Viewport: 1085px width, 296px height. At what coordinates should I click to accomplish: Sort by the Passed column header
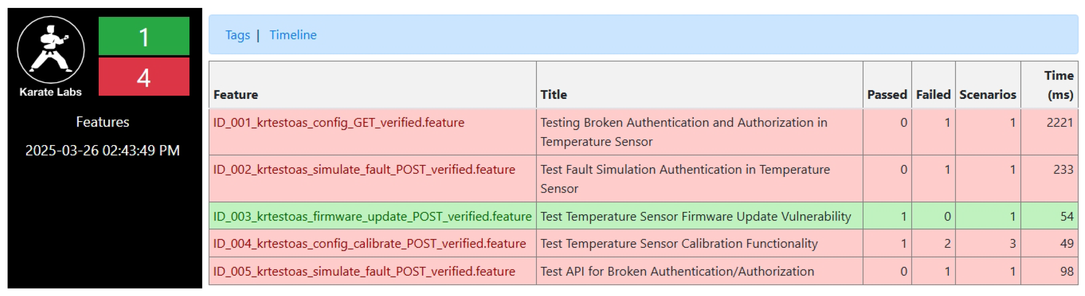[x=887, y=95]
